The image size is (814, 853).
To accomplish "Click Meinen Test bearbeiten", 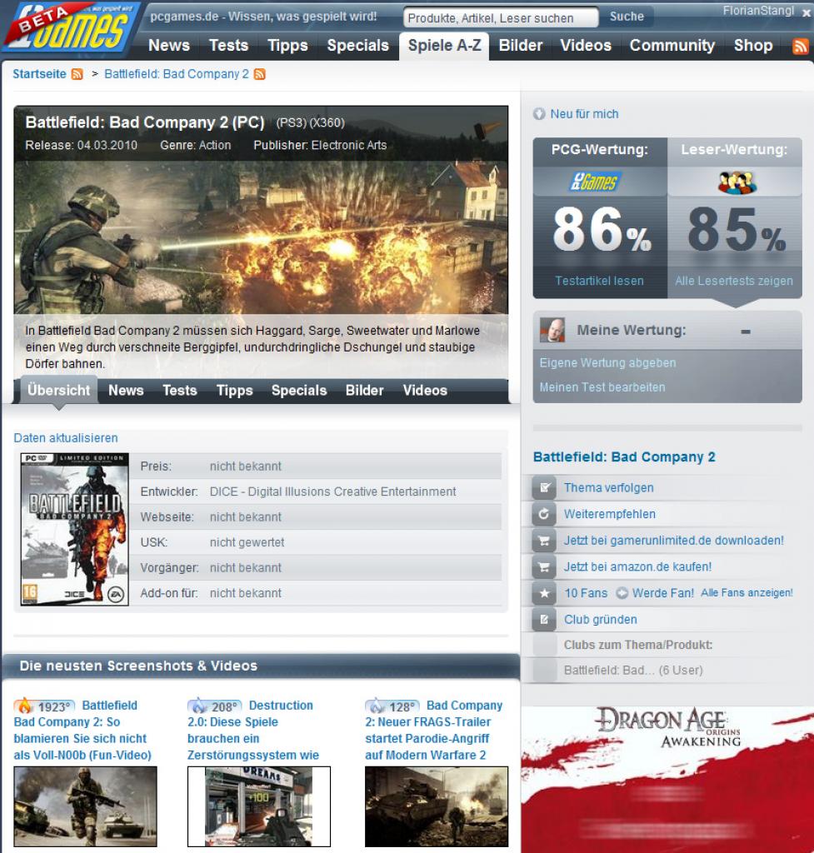I will coord(602,387).
